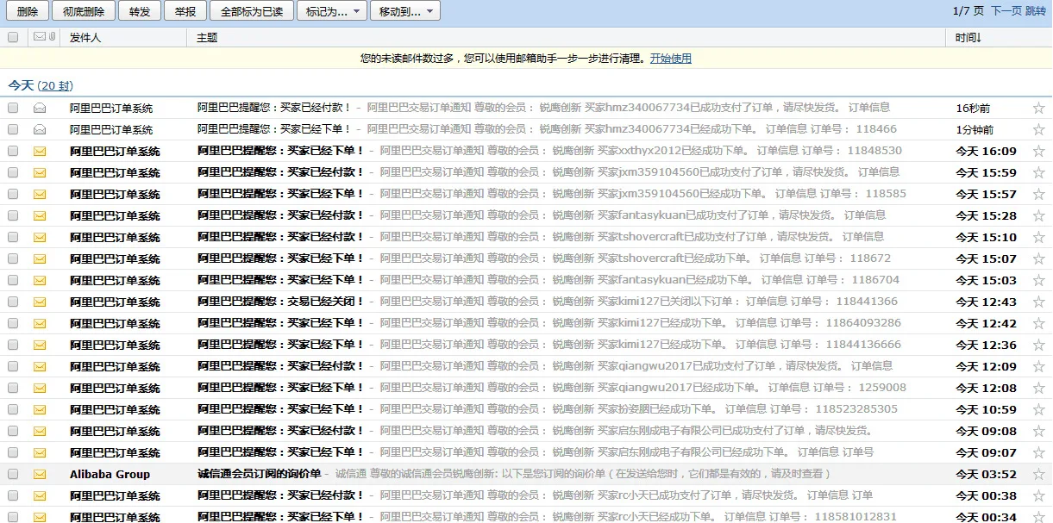Image resolution: width=1053 pixels, height=523 pixels.
Task: Star the 今天 16:09 email
Action: click(x=1038, y=152)
